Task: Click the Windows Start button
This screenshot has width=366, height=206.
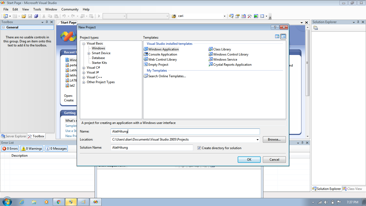Action: coord(7,202)
